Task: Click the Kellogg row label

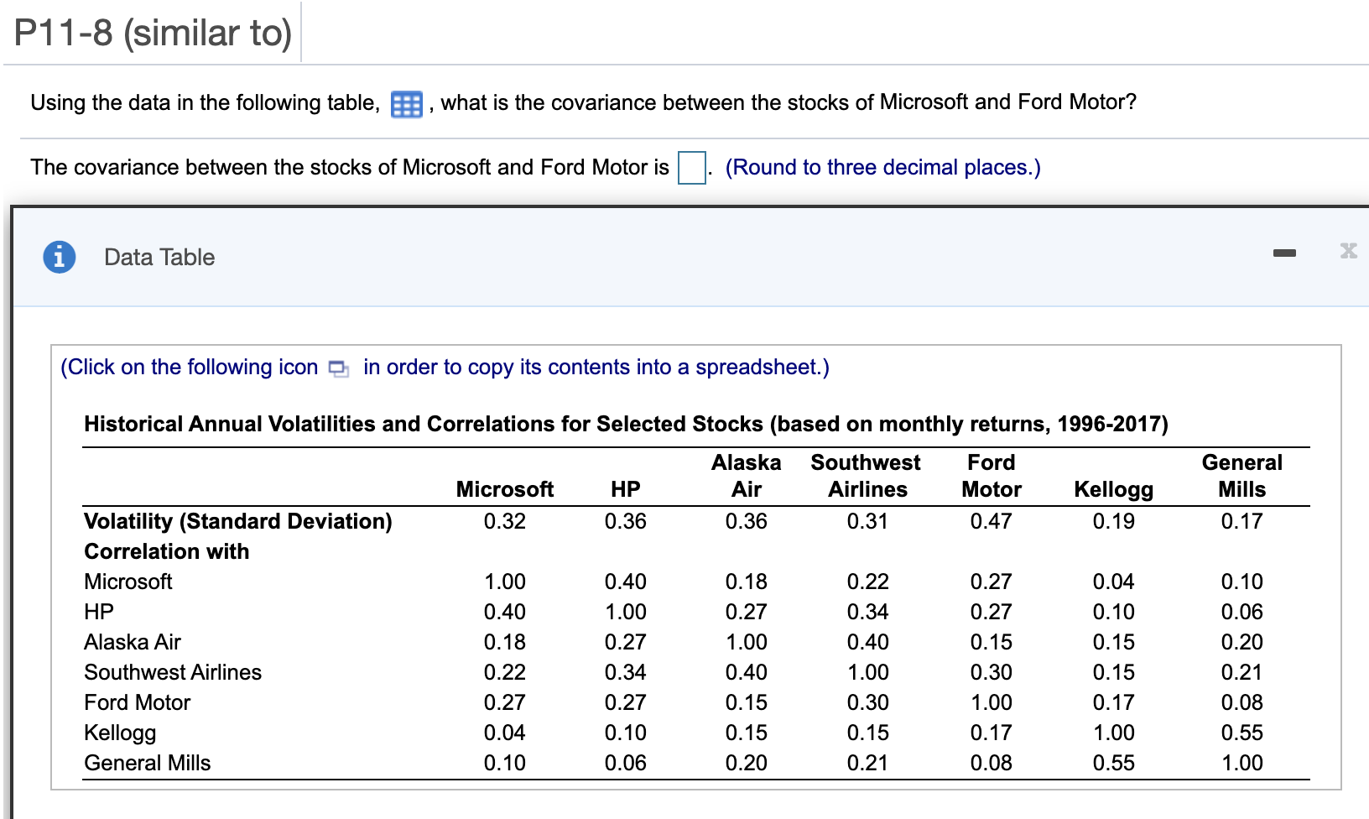Action: (x=120, y=733)
